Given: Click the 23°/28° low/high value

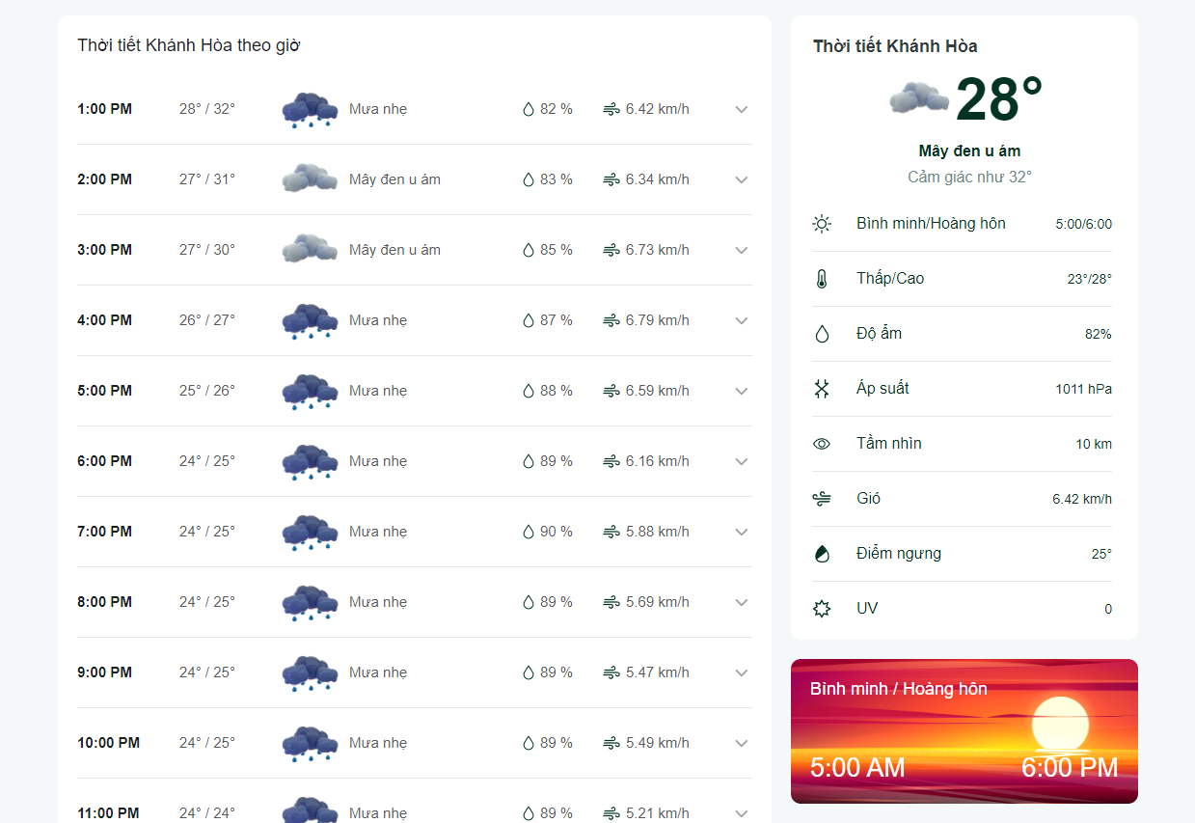Looking at the screenshot, I should (1090, 279).
